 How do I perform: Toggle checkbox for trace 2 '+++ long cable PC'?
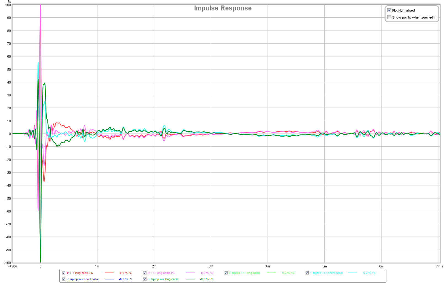click(145, 273)
